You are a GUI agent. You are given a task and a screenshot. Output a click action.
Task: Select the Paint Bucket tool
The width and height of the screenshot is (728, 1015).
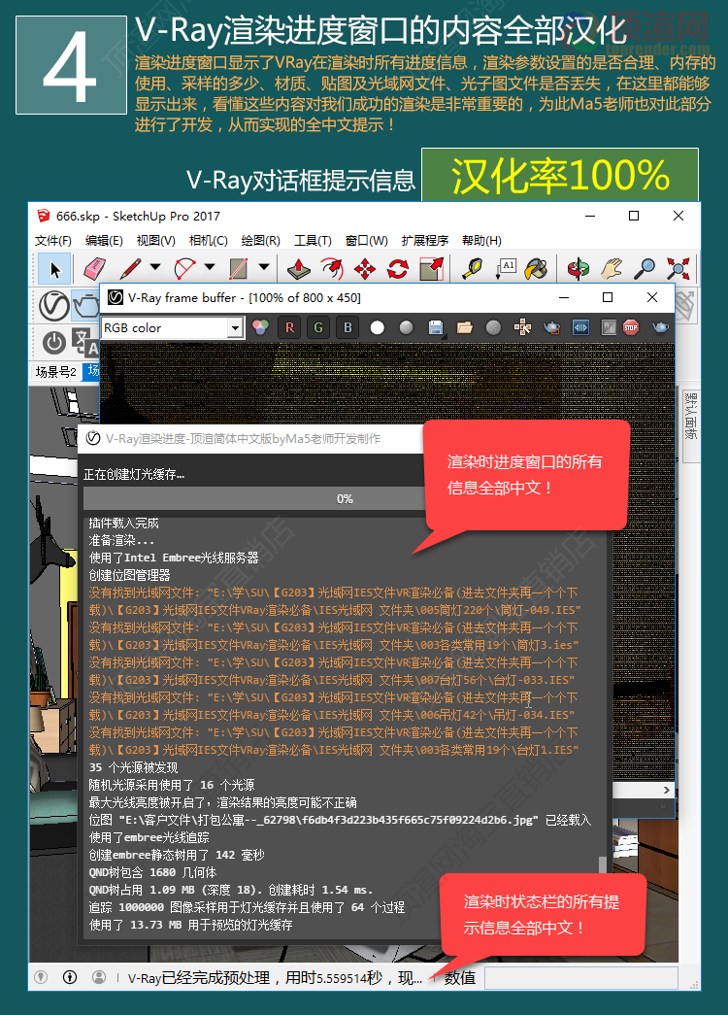(537, 269)
